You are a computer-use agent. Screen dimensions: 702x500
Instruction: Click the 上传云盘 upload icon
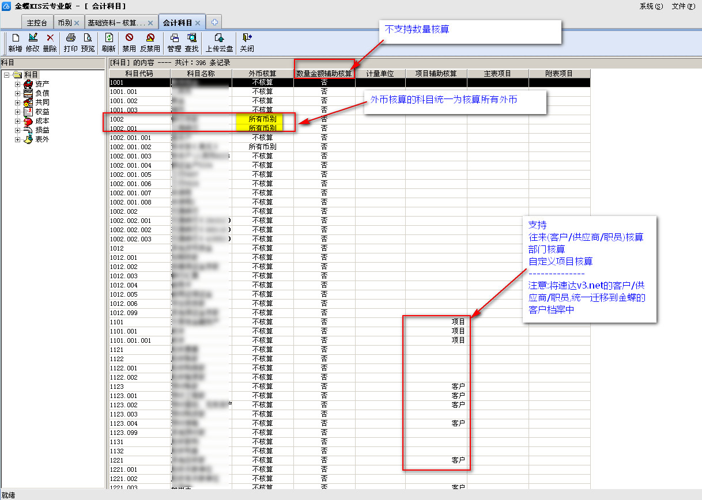[219, 38]
